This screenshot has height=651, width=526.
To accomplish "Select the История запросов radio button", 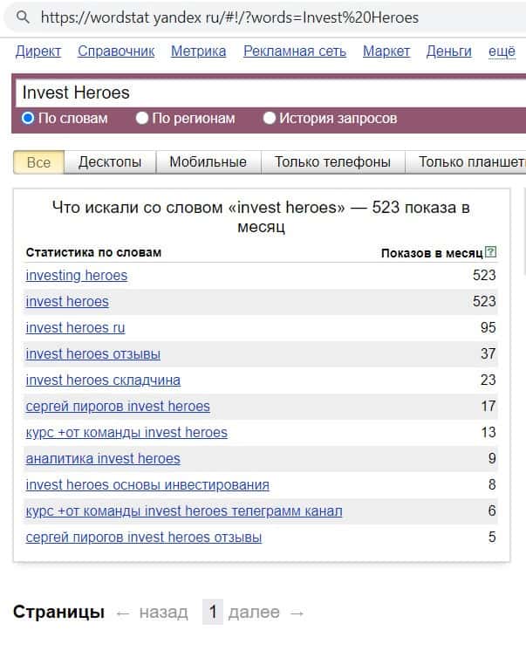I will tap(270, 118).
